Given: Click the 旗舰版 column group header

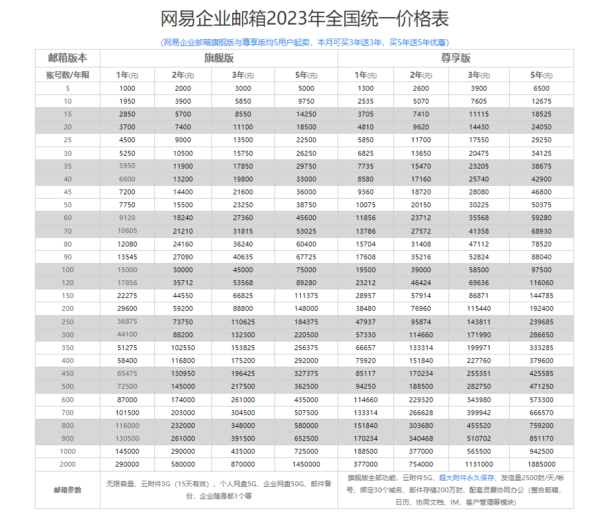Looking at the screenshot, I should pos(219,58).
